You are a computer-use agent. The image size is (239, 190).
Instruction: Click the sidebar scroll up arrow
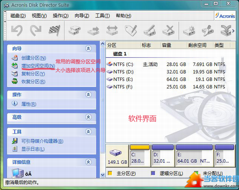[103, 44]
